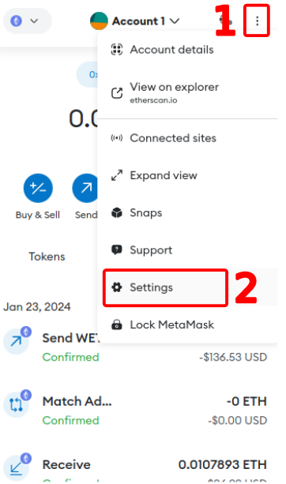Open the Match Ad... transaction entry
Screen dimensions: 286x484
coord(135,411)
